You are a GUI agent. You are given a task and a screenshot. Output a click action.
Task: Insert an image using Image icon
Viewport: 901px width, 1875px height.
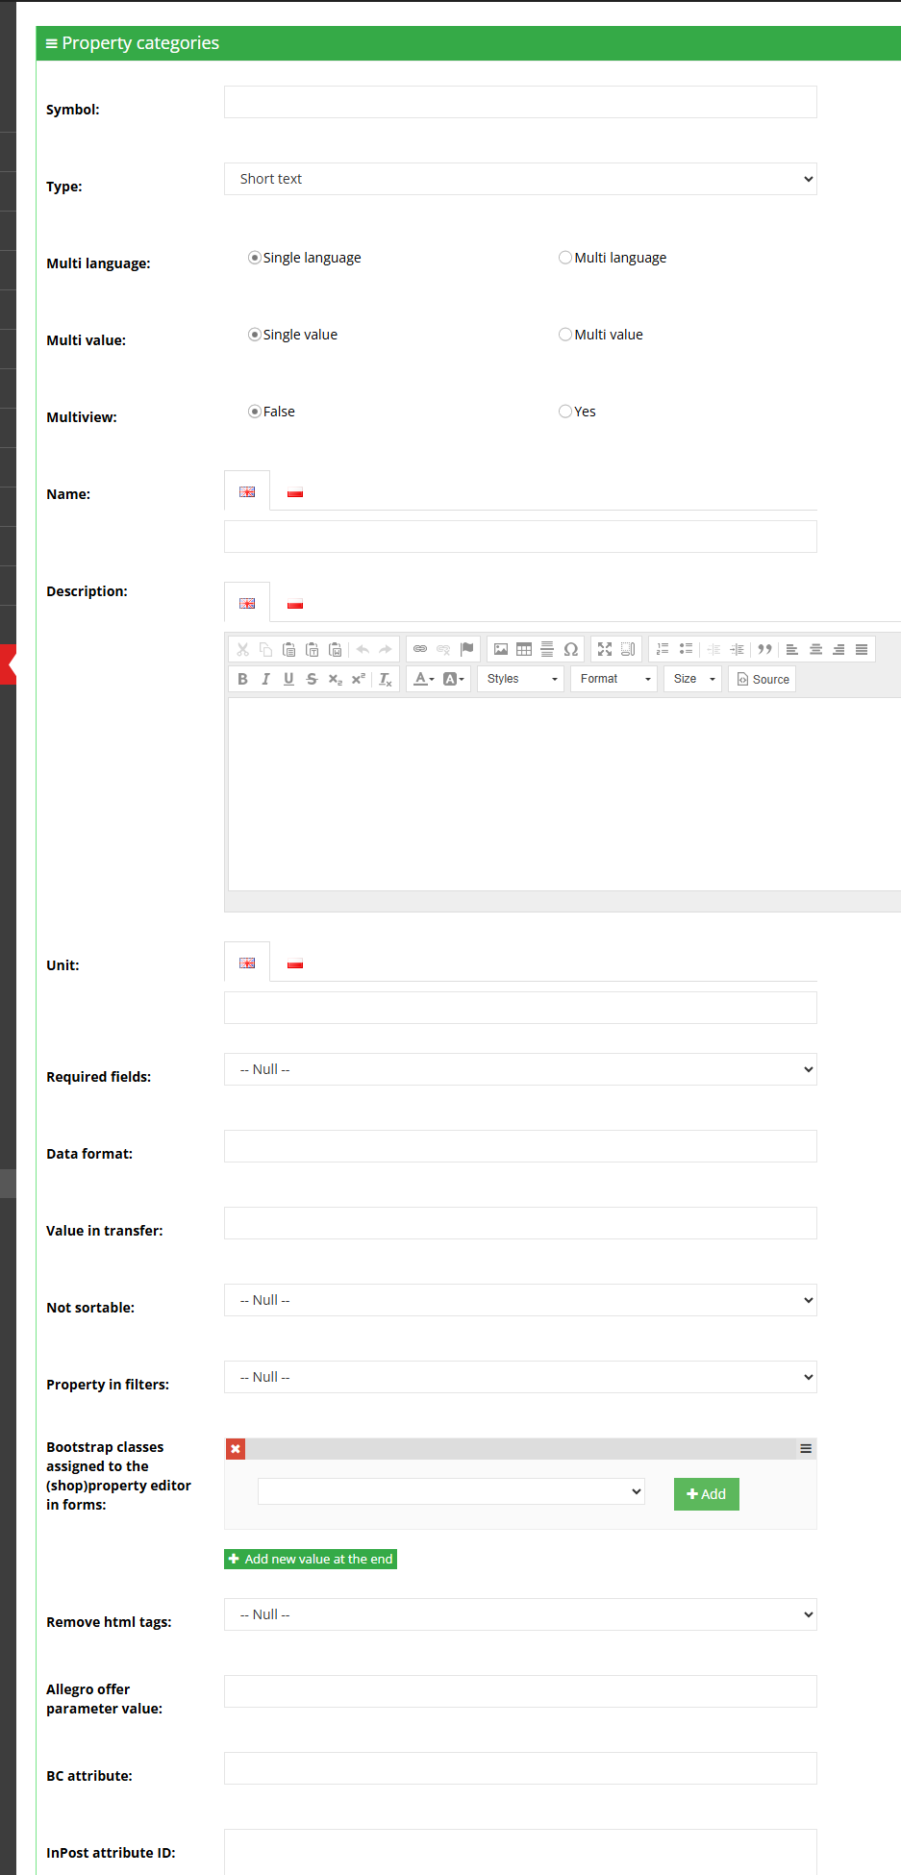501,649
